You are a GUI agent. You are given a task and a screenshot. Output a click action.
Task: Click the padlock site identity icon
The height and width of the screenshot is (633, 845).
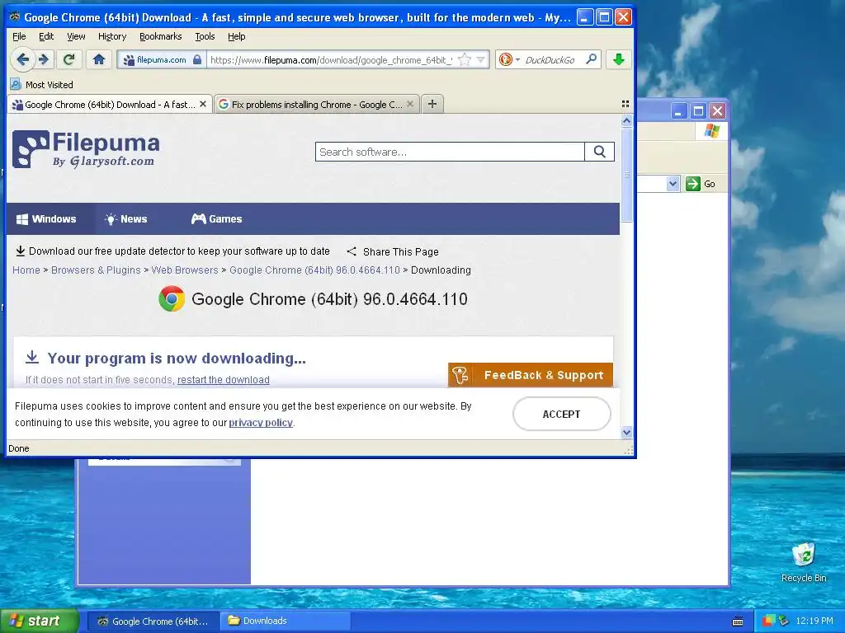click(x=197, y=59)
